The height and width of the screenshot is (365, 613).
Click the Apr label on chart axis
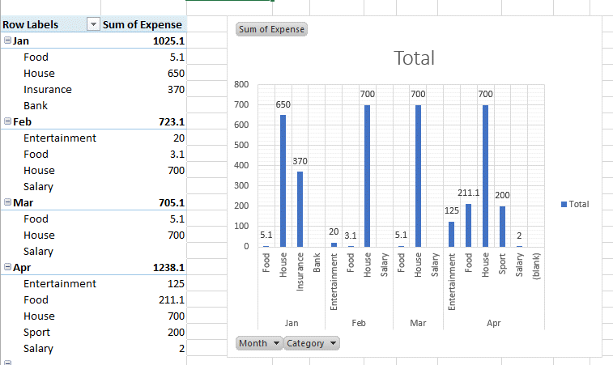493,322
